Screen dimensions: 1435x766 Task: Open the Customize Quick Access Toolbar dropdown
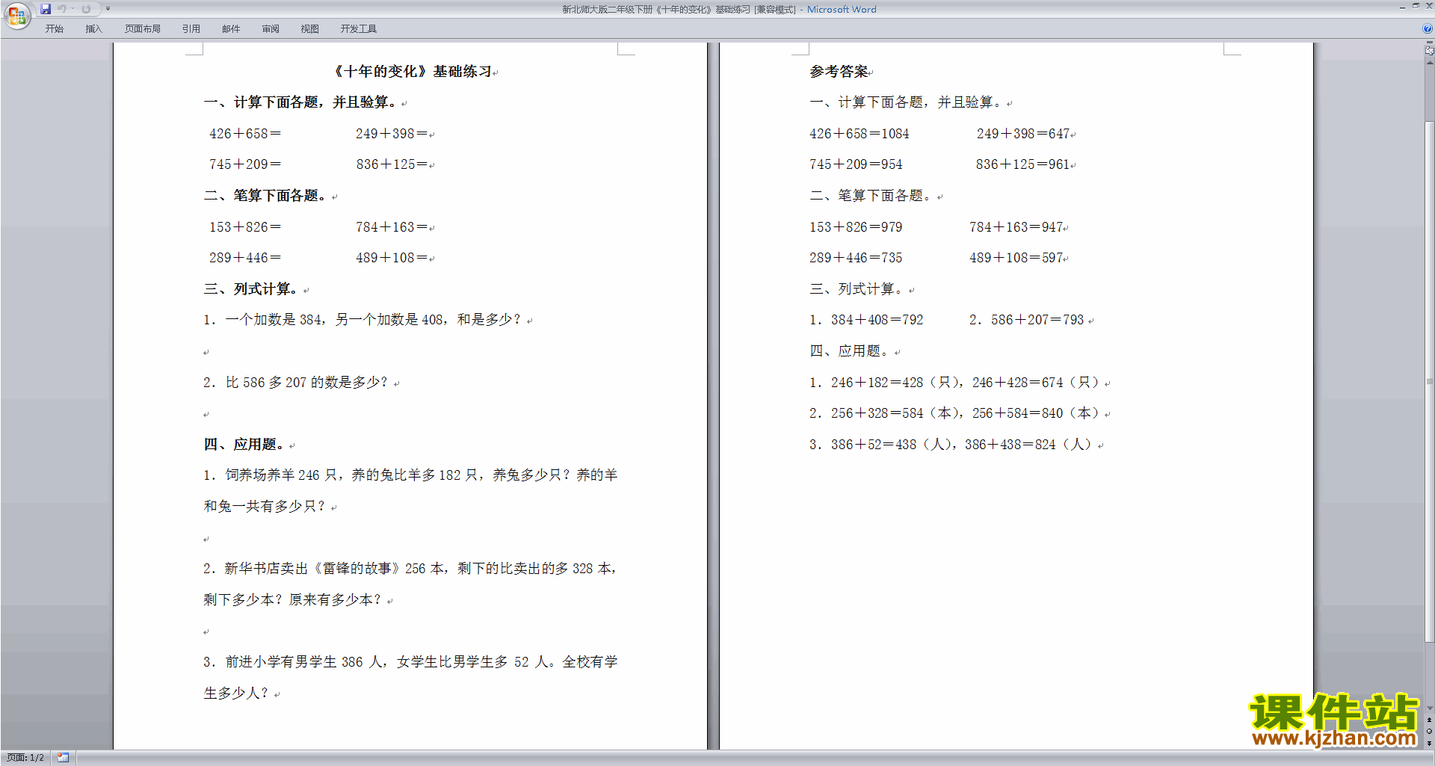coord(108,9)
